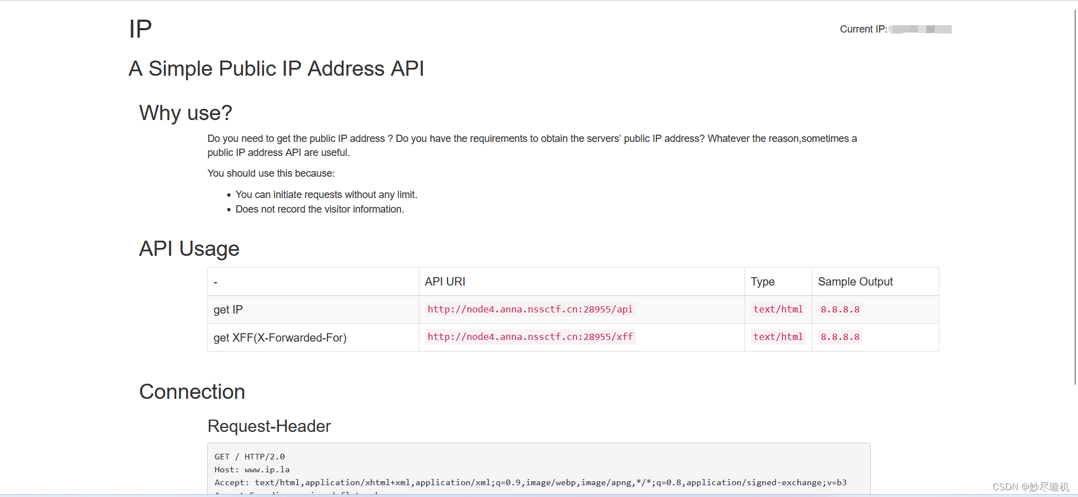Click 'Does not record the visitor information.'
The width and height of the screenshot is (1078, 497).
[x=319, y=209]
